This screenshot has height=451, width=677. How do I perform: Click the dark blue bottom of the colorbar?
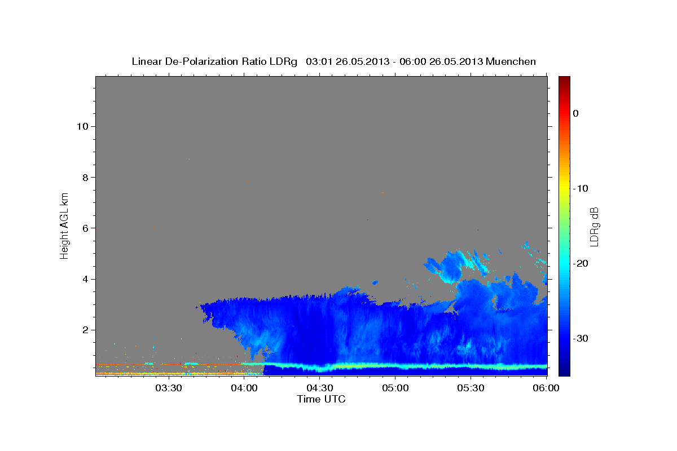(x=564, y=371)
